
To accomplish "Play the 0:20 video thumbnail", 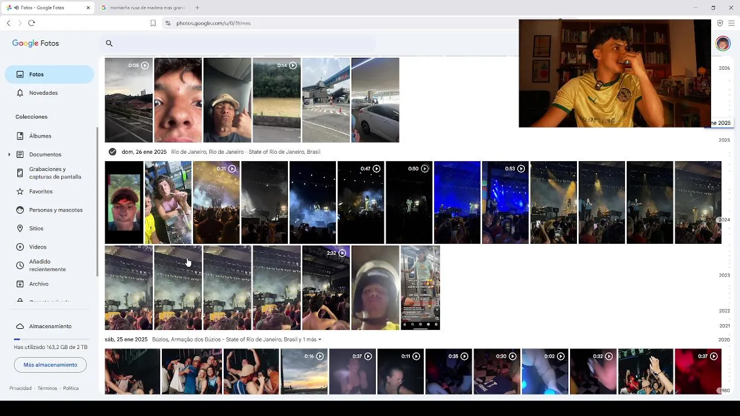I will pyautogui.click(x=497, y=372).
